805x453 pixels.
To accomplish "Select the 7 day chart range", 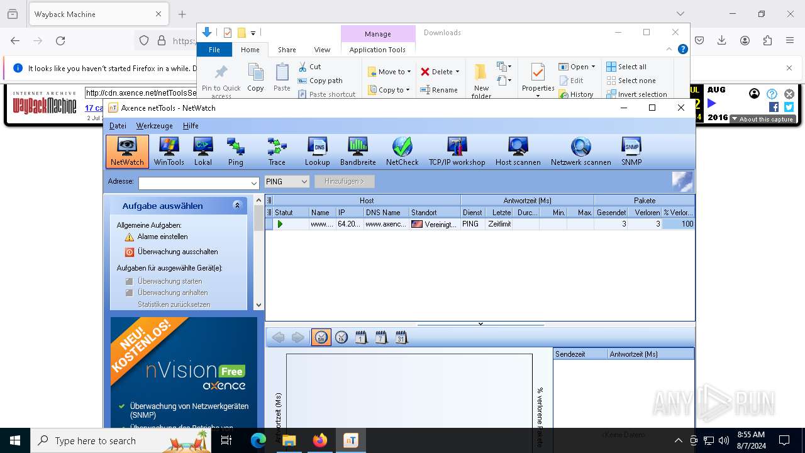I will pyautogui.click(x=381, y=338).
